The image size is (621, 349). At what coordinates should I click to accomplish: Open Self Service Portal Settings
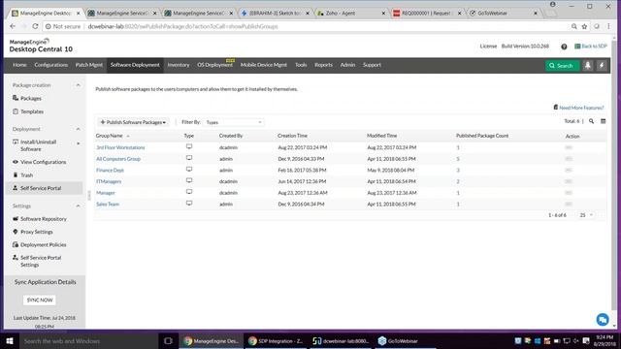41,261
